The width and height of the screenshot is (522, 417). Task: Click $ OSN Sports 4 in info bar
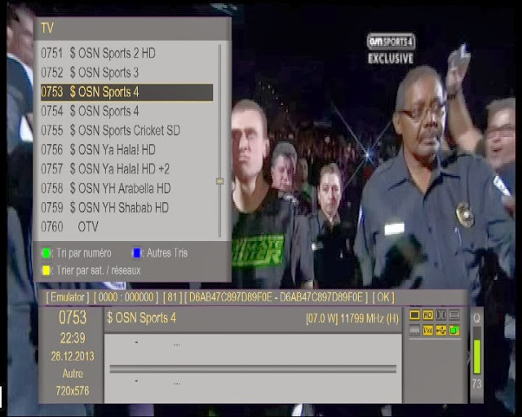point(141,318)
